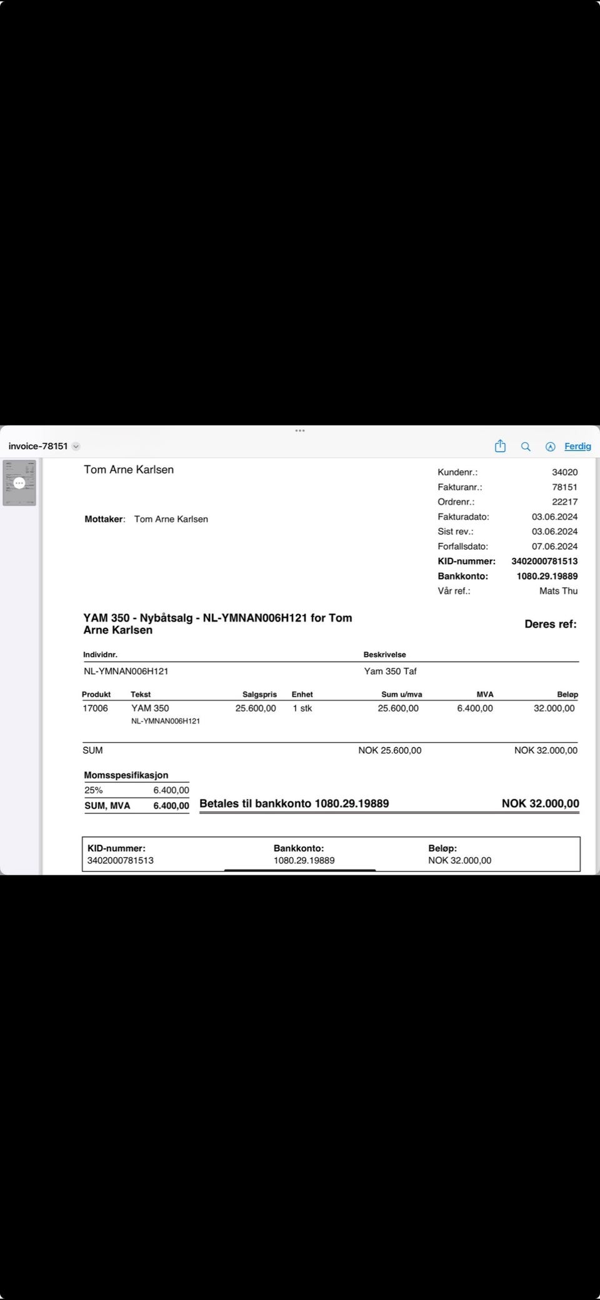Select the Beløp value 32.000,00 in the product row
This screenshot has width=600, height=1300.
554,708
